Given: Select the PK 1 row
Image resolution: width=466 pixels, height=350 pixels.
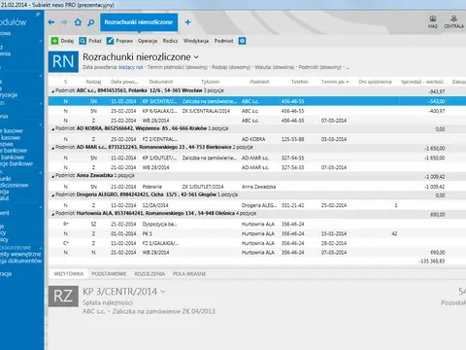Looking at the screenshot, I should click(257, 233).
